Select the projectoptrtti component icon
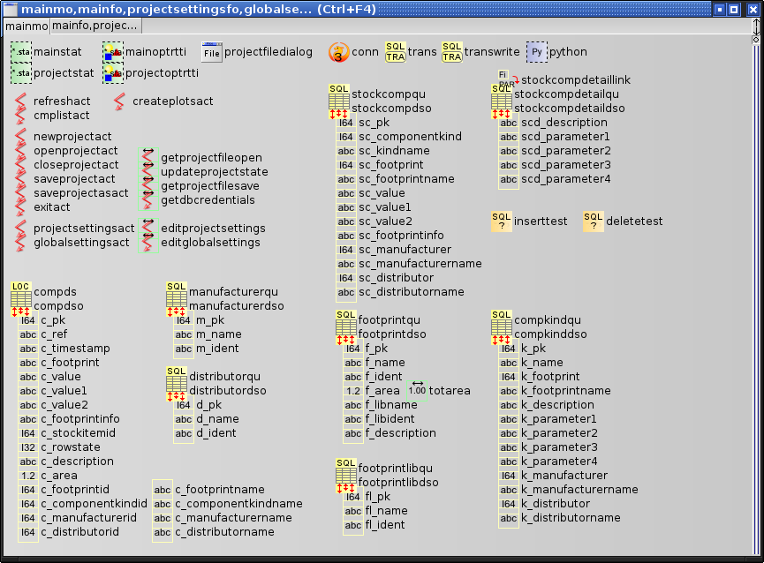This screenshot has height=563, width=764. click(113, 73)
